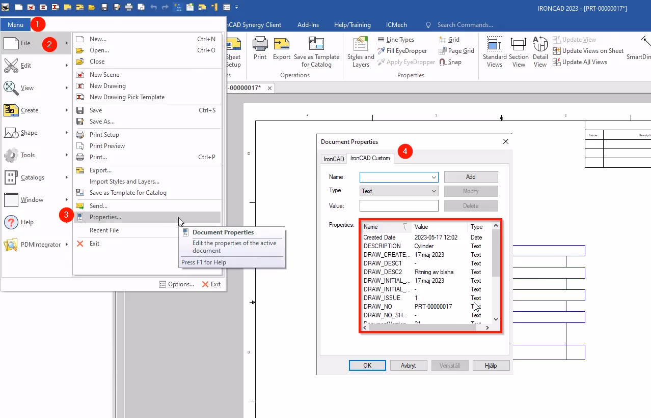
Task: Open the Add-Ins ribbon tab
Action: pyautogui.click(x=308, y=24)
